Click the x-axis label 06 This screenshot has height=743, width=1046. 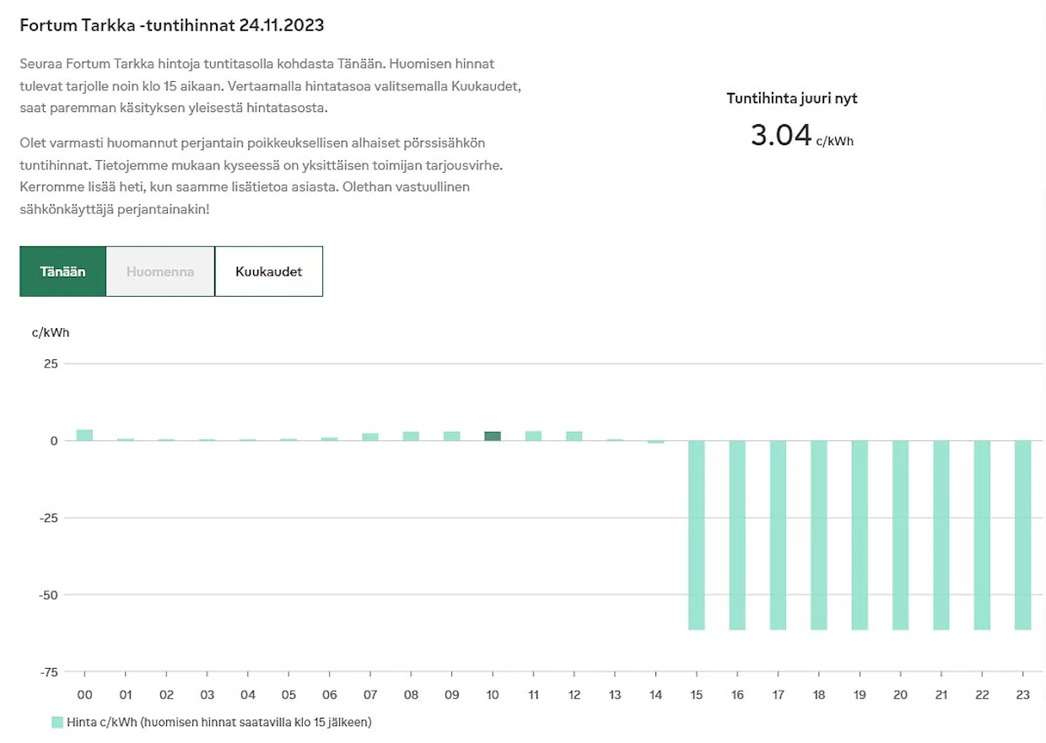329,696
